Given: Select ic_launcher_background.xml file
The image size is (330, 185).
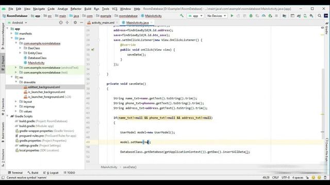Looking at the screenshot, I should 46,92.
